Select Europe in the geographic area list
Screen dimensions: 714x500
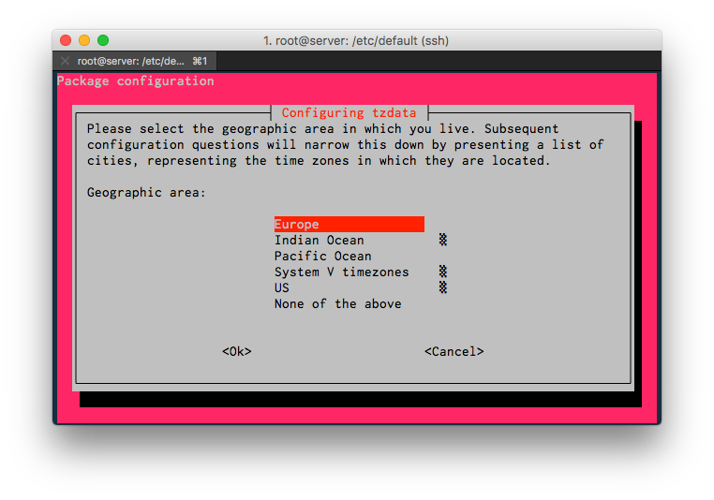tap(297, 225)
